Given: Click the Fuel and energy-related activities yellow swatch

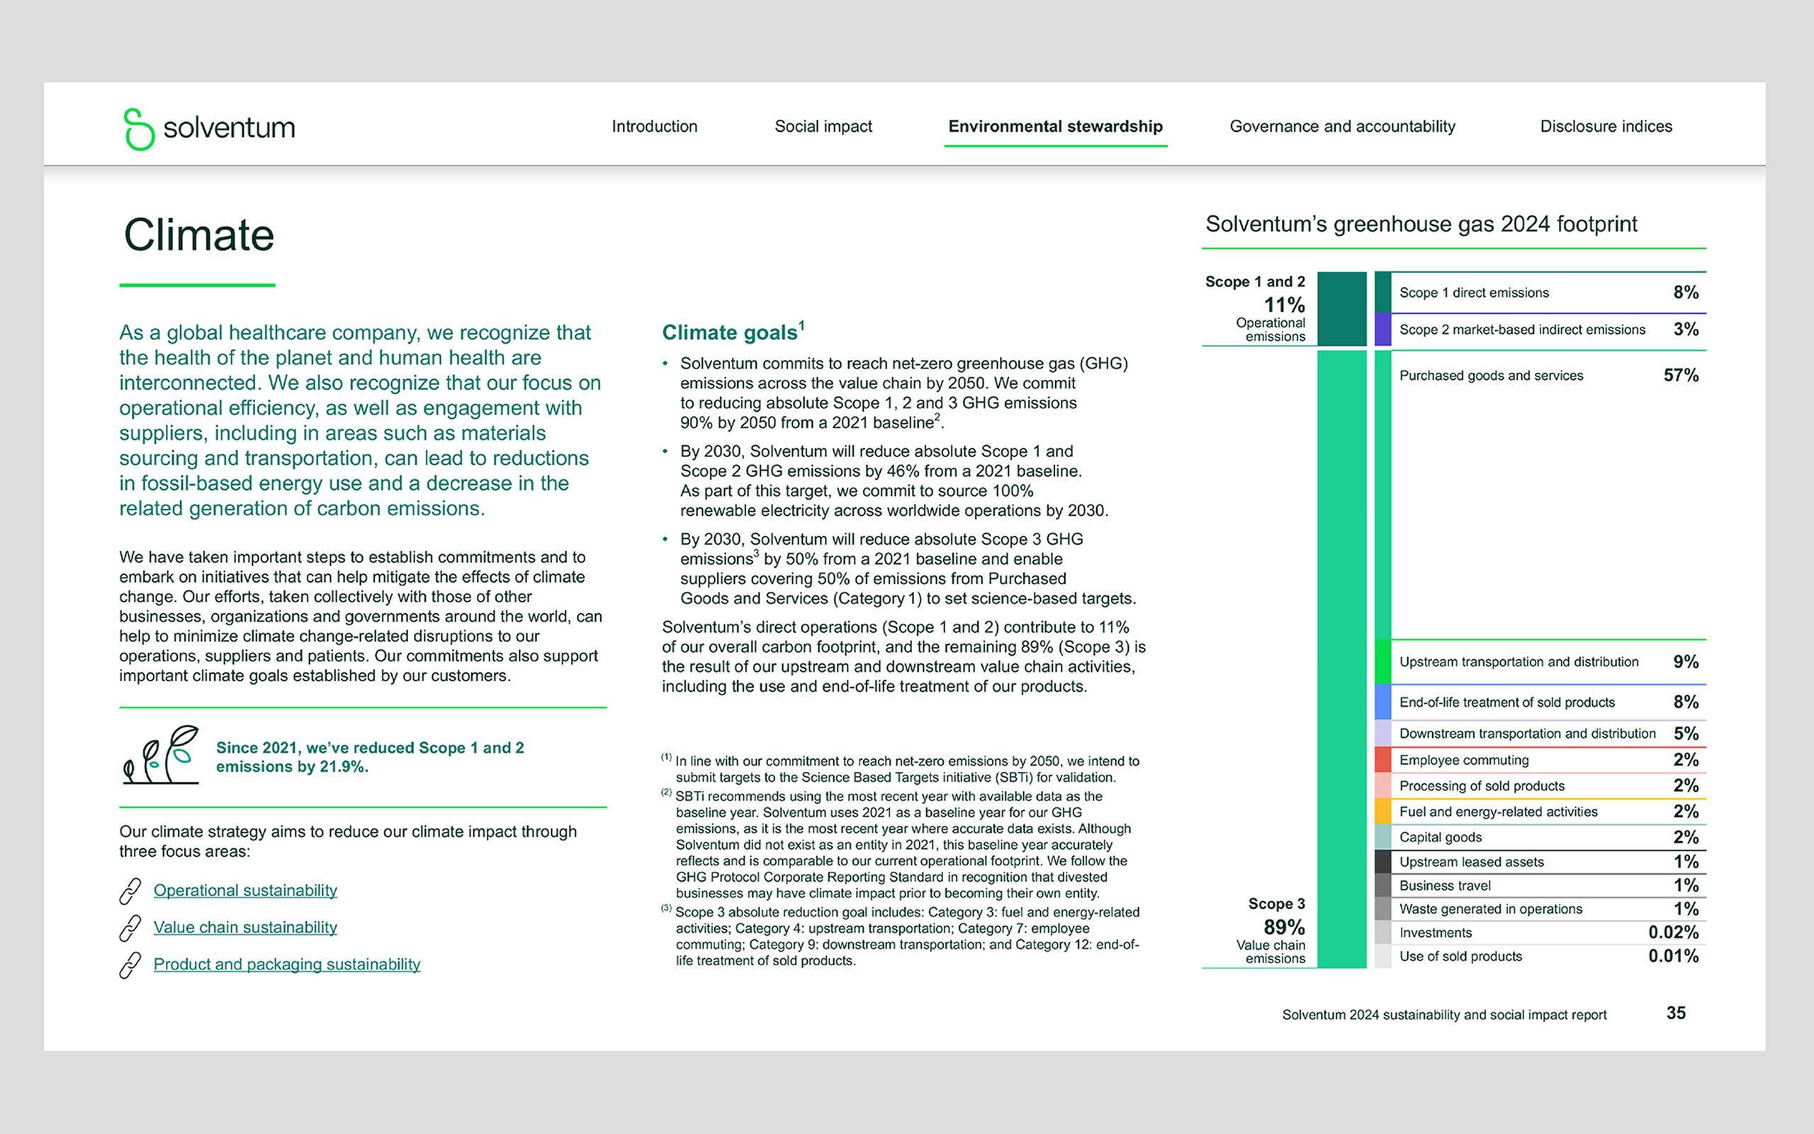Looking at the screenshot, I should (x=1382, y=812).
